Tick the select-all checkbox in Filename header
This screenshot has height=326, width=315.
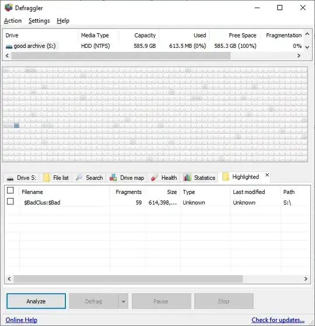pyautogui.click(x=10, y=190)
